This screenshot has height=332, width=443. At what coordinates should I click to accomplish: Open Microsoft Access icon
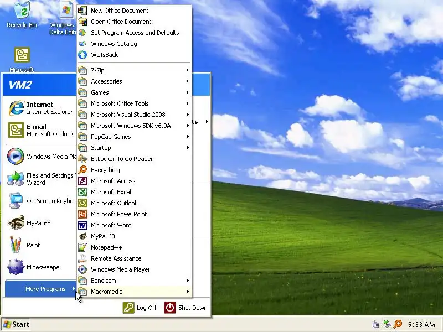(83, 181)
